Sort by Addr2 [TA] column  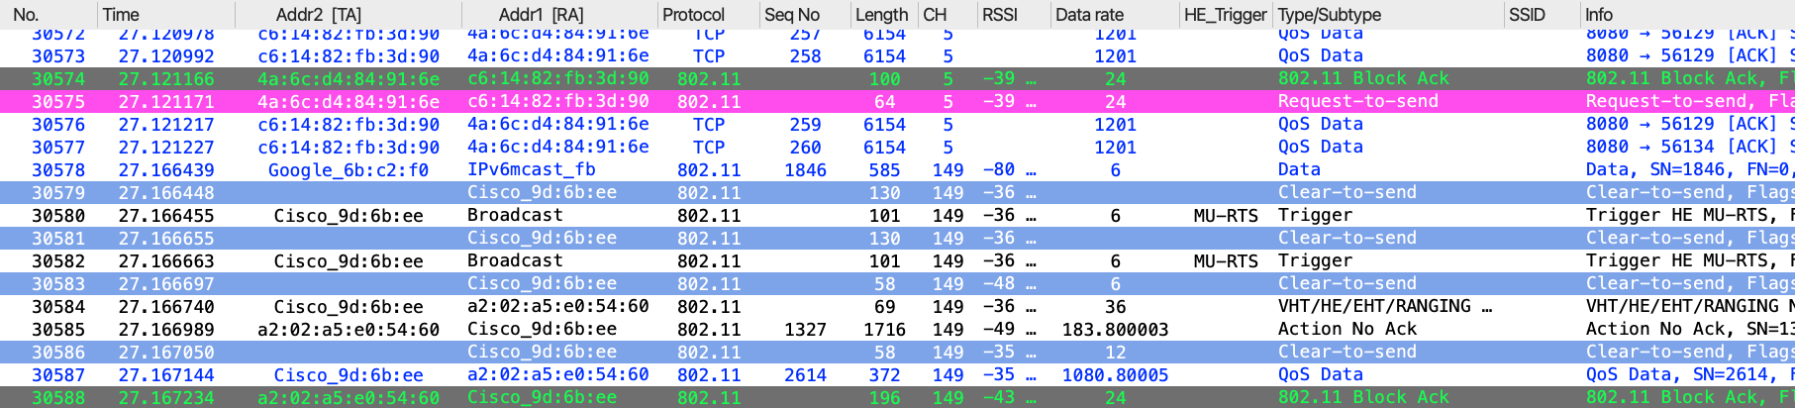318,15
